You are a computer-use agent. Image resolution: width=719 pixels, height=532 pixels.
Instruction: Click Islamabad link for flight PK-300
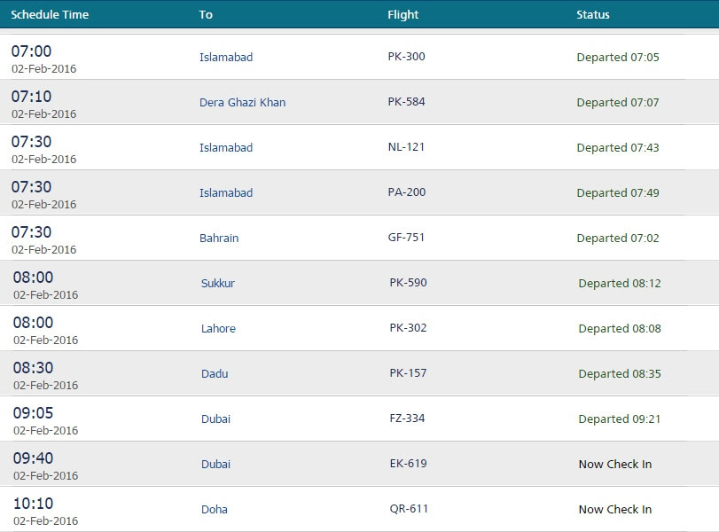point(225,57)
